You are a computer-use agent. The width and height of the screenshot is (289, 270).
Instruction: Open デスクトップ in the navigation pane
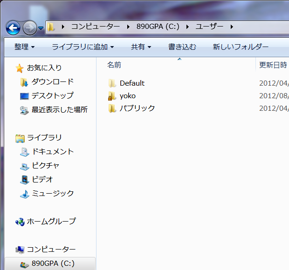(x=52, y=96)
